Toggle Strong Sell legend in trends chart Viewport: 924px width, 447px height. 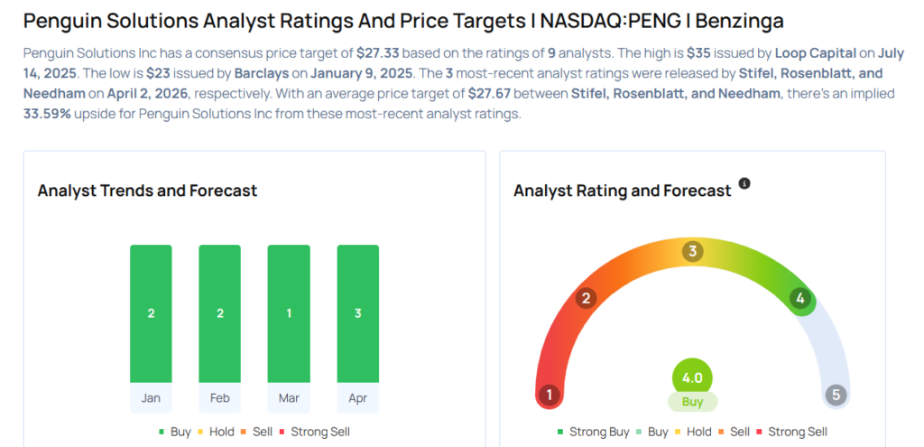point(314,432)
